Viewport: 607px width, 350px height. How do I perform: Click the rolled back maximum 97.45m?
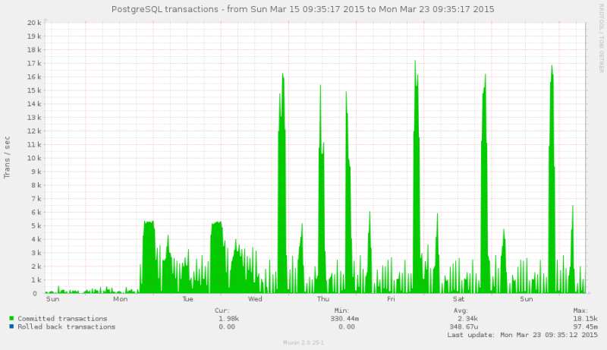pos(585,326)
